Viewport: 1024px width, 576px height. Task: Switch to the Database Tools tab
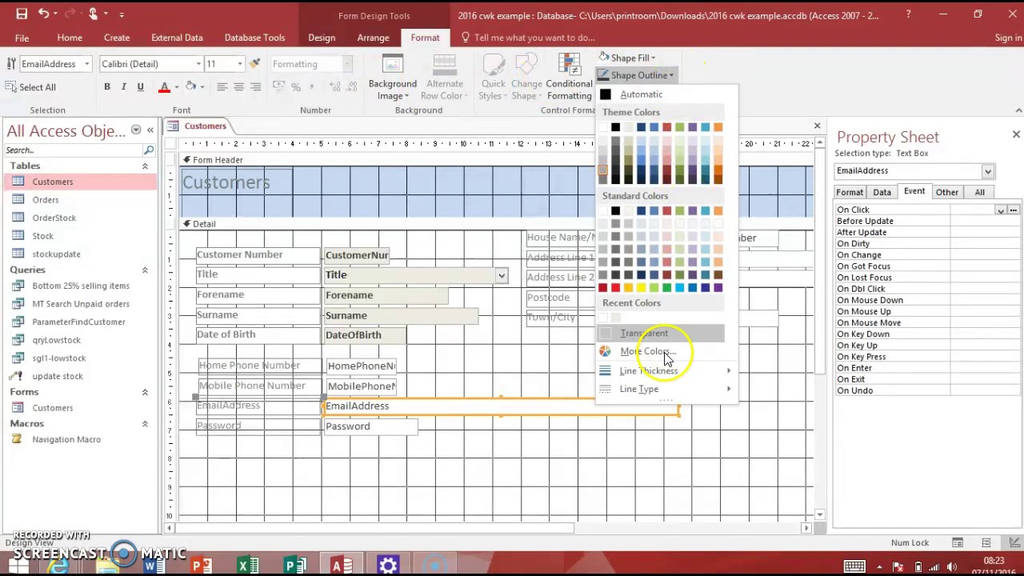point(254,38)
